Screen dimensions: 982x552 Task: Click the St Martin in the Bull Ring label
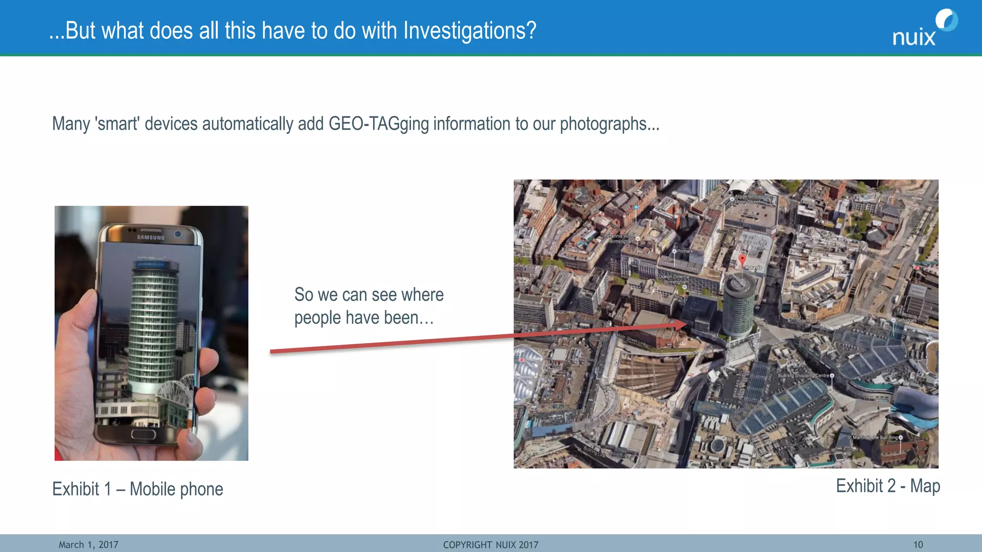pos(872,437)
